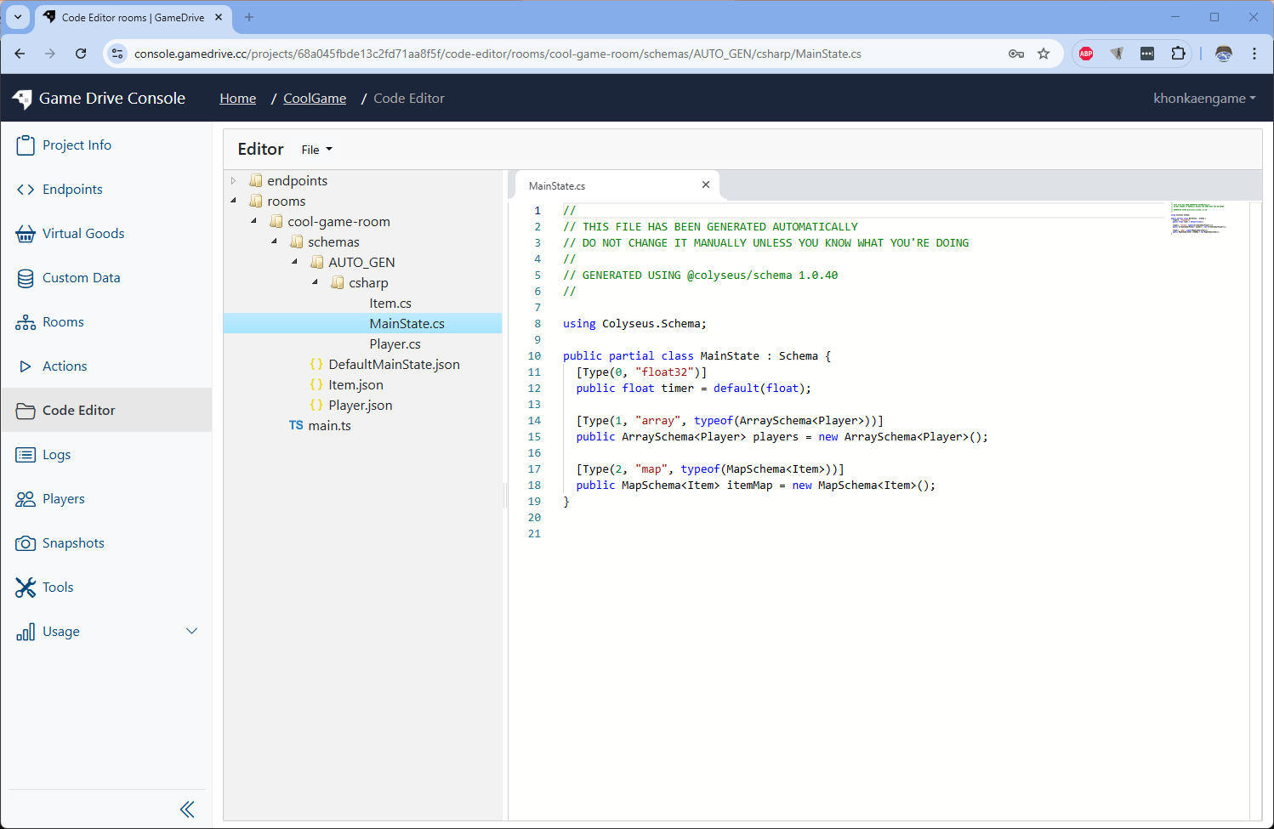
Task: Select the Virtual Goods icon
Action: coord(26,233)
